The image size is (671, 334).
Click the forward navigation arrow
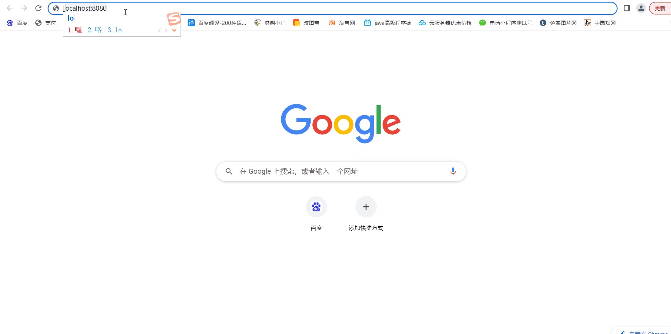pos(24,8)
